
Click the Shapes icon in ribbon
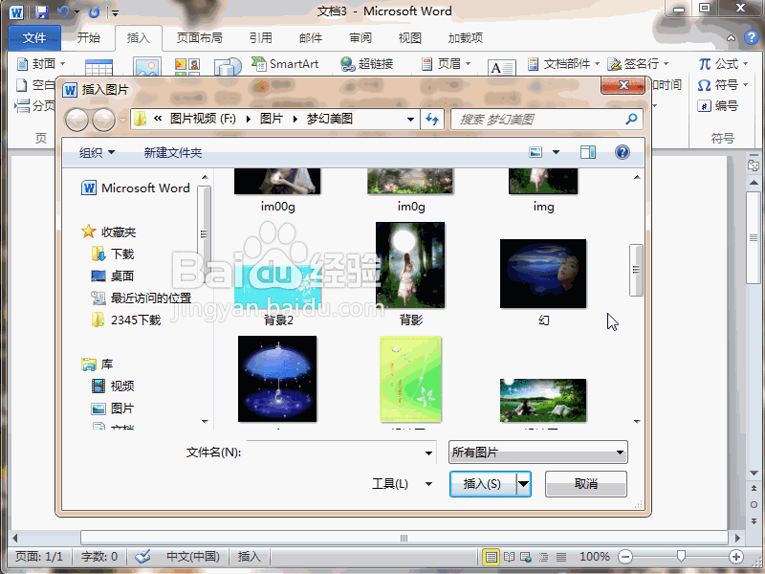[x=228, y=67]
